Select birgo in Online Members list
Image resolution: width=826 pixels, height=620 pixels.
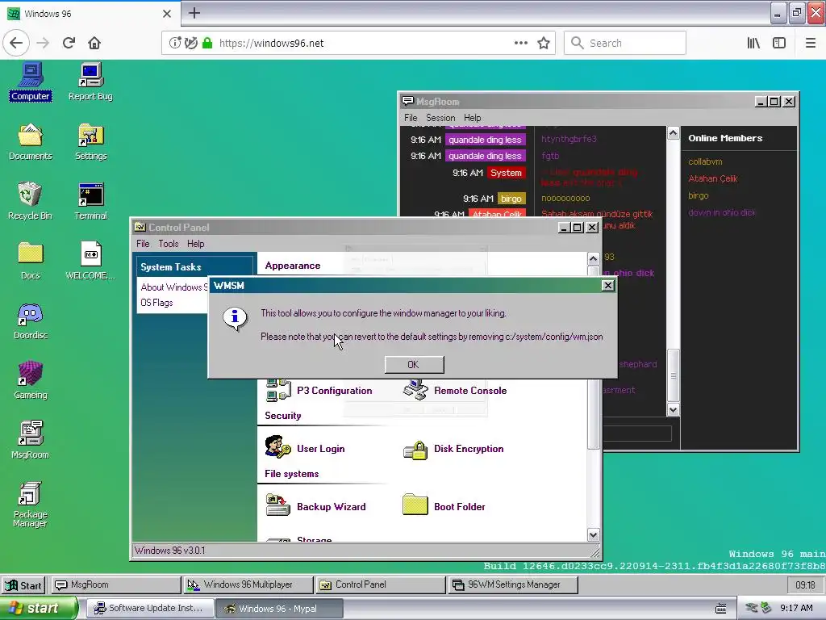click(699, 195)
